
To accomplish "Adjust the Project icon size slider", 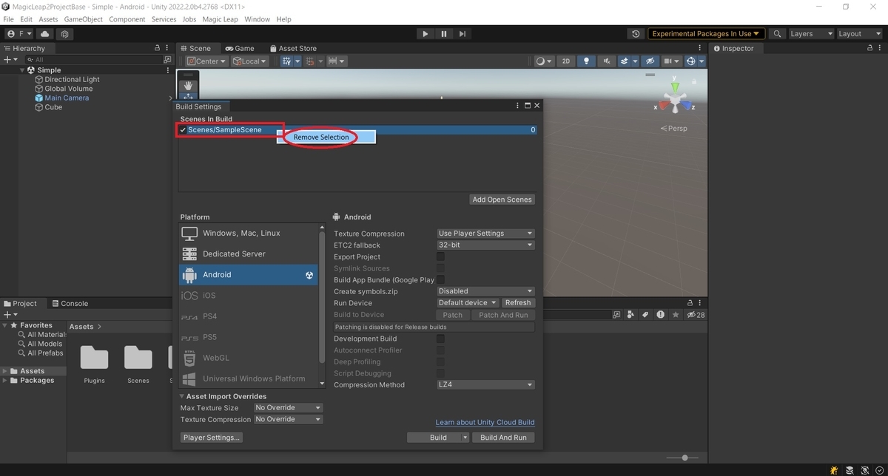I will (685, 458).
